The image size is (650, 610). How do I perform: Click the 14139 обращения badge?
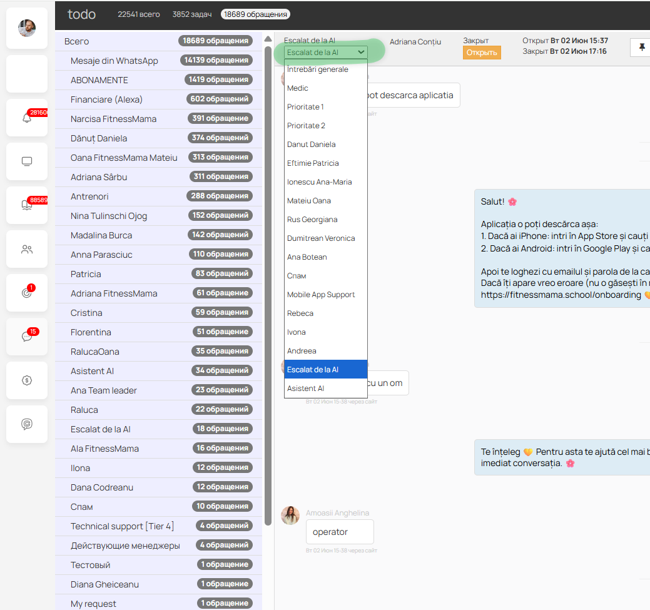tap(216, 60)
